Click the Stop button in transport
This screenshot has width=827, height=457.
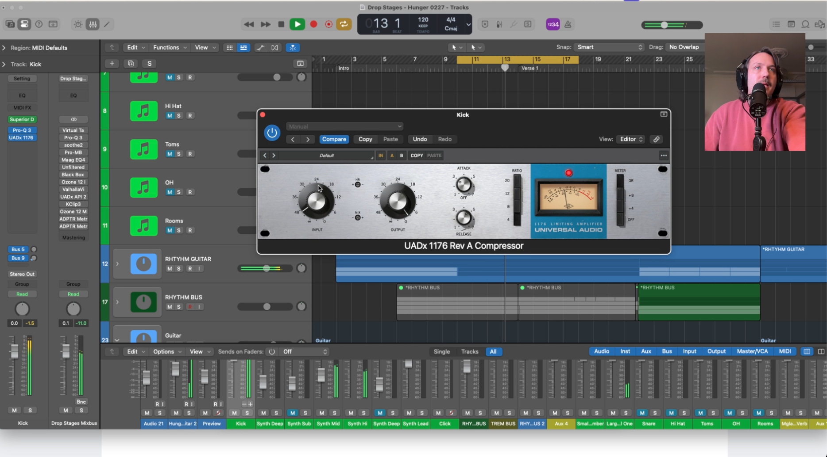(x=281, y=24)
